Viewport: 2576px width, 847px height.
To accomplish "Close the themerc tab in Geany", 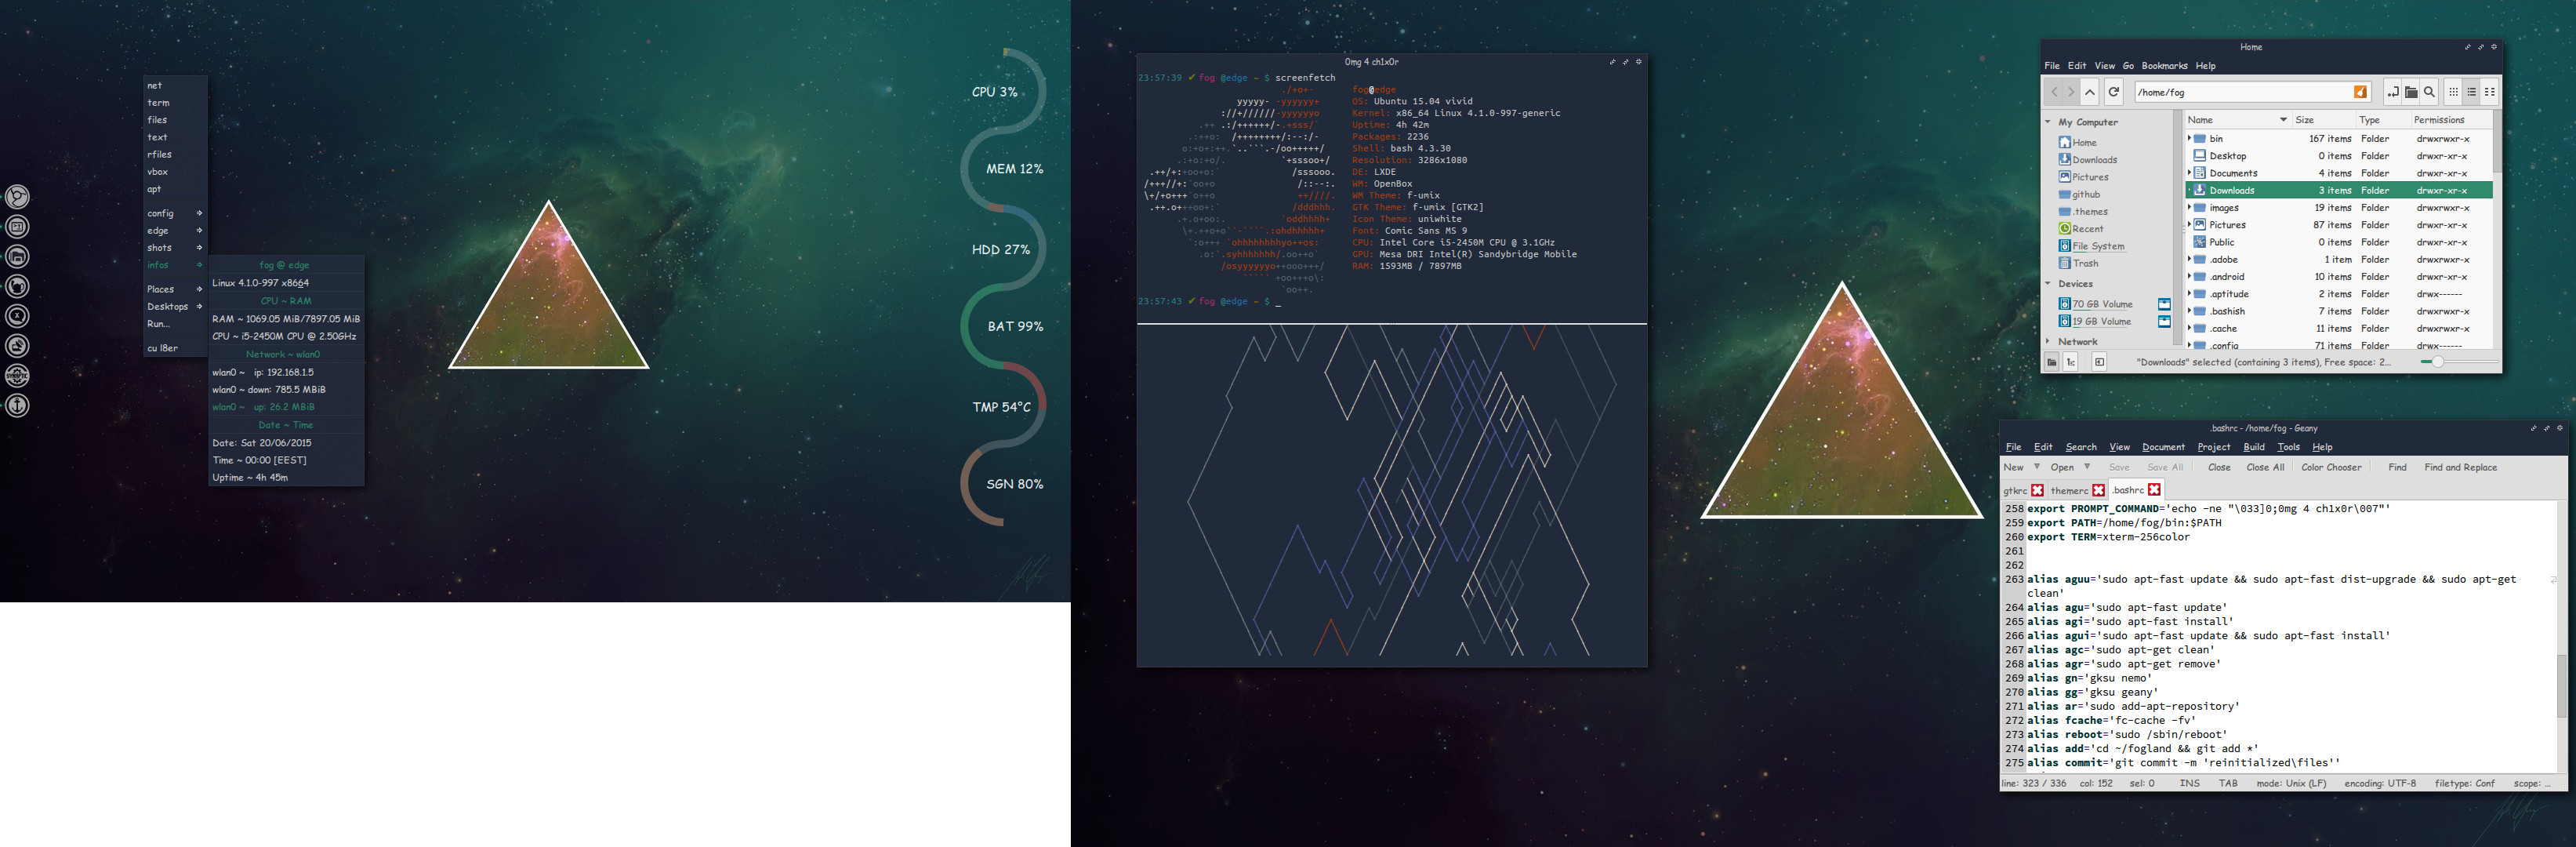I will [2099, 490].
